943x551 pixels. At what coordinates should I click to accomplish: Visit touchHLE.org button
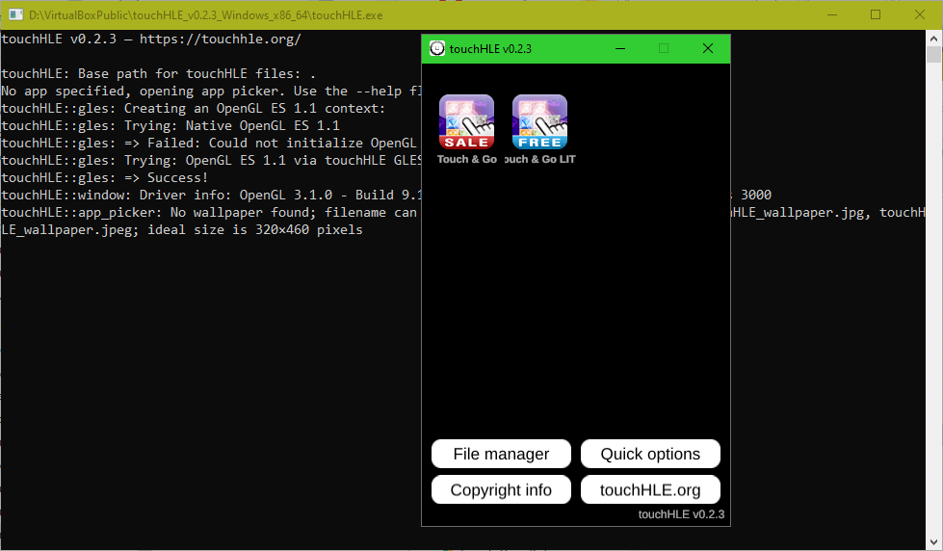(x=650, y=489)
